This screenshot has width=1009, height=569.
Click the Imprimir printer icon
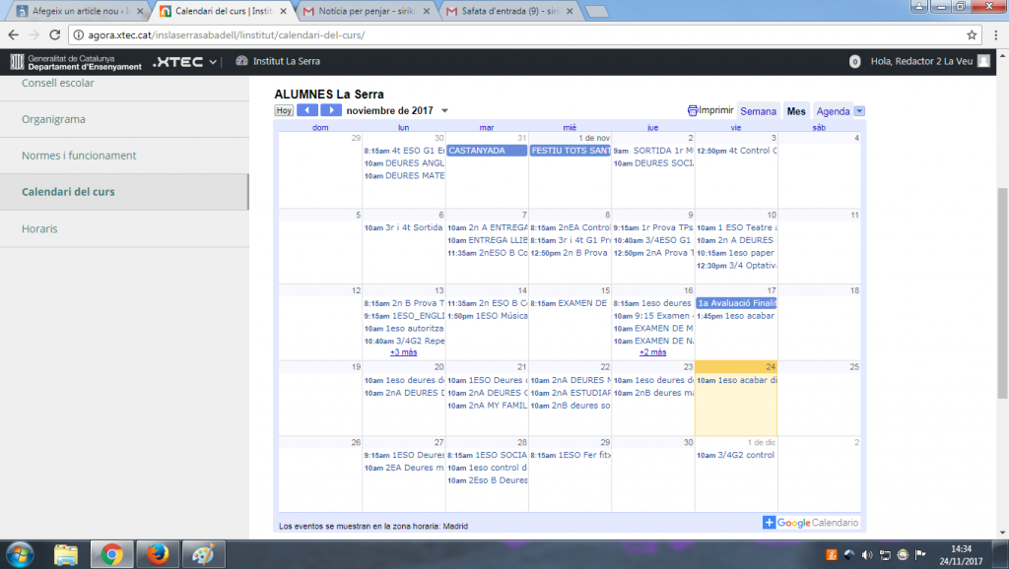pos(693,110)
